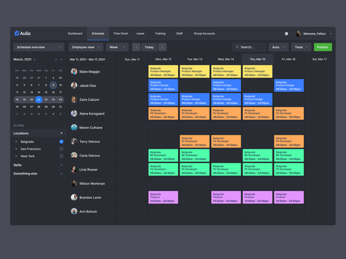Open the Schedule overview dropdown
The height and width of the screenshot is (259, 346).
39,47
